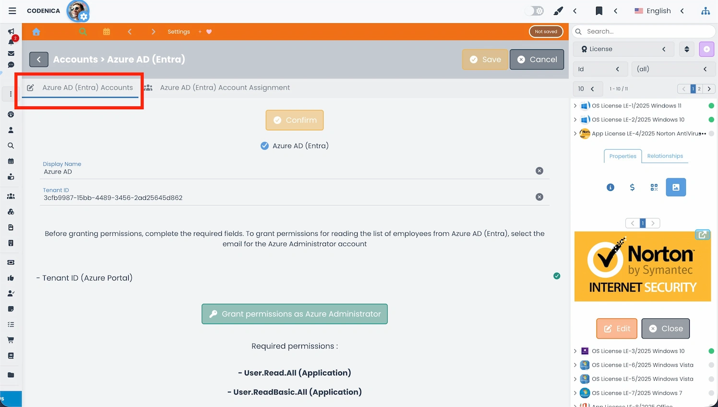Viewport: 718px width, 407px height.
Task: Open the Id filter dropdown
Action: tap(600, 69)
